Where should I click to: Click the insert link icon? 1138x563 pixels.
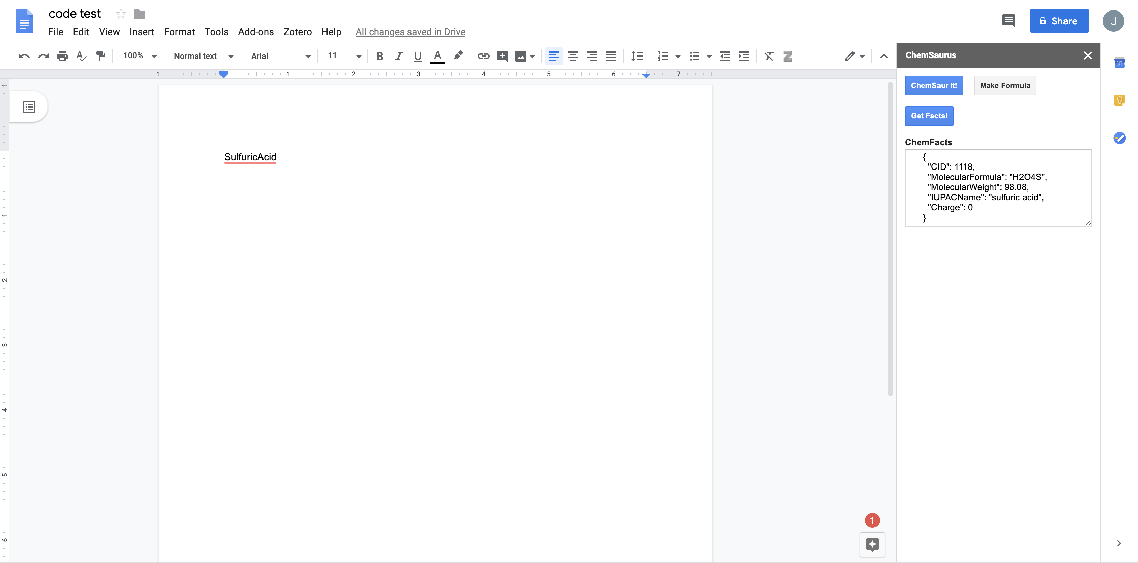point(483,56)
